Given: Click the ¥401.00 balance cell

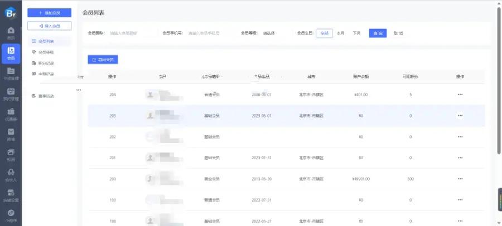Looking at the screenshot, I should [x=361, y=95].
